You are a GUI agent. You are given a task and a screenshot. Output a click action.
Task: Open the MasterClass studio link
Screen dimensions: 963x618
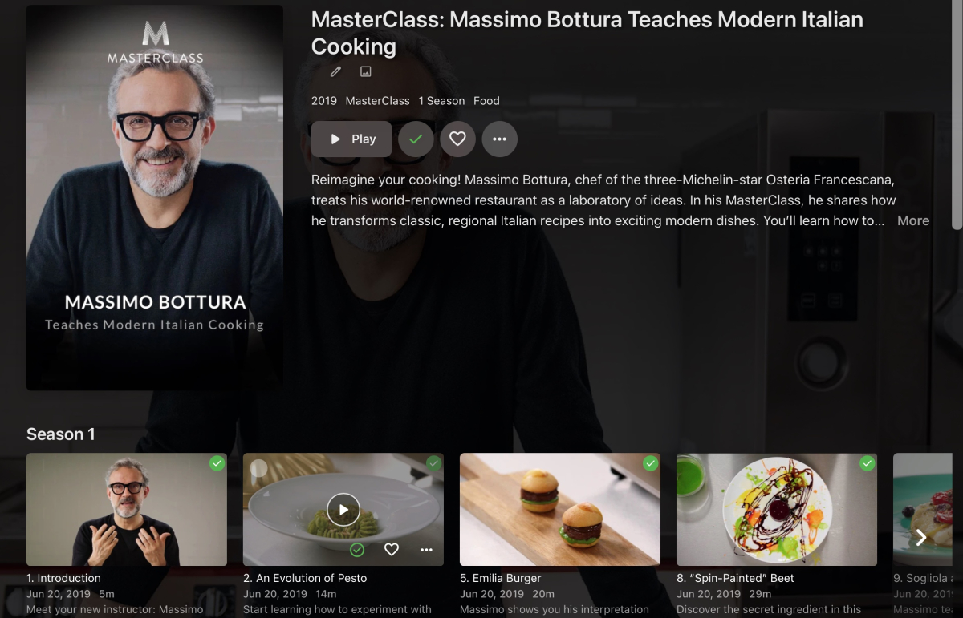[377, 101]
